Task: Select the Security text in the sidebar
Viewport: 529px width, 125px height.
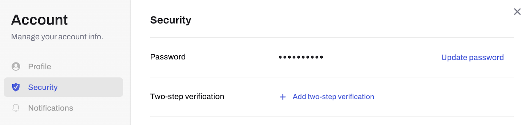Action: click(43, 87)
